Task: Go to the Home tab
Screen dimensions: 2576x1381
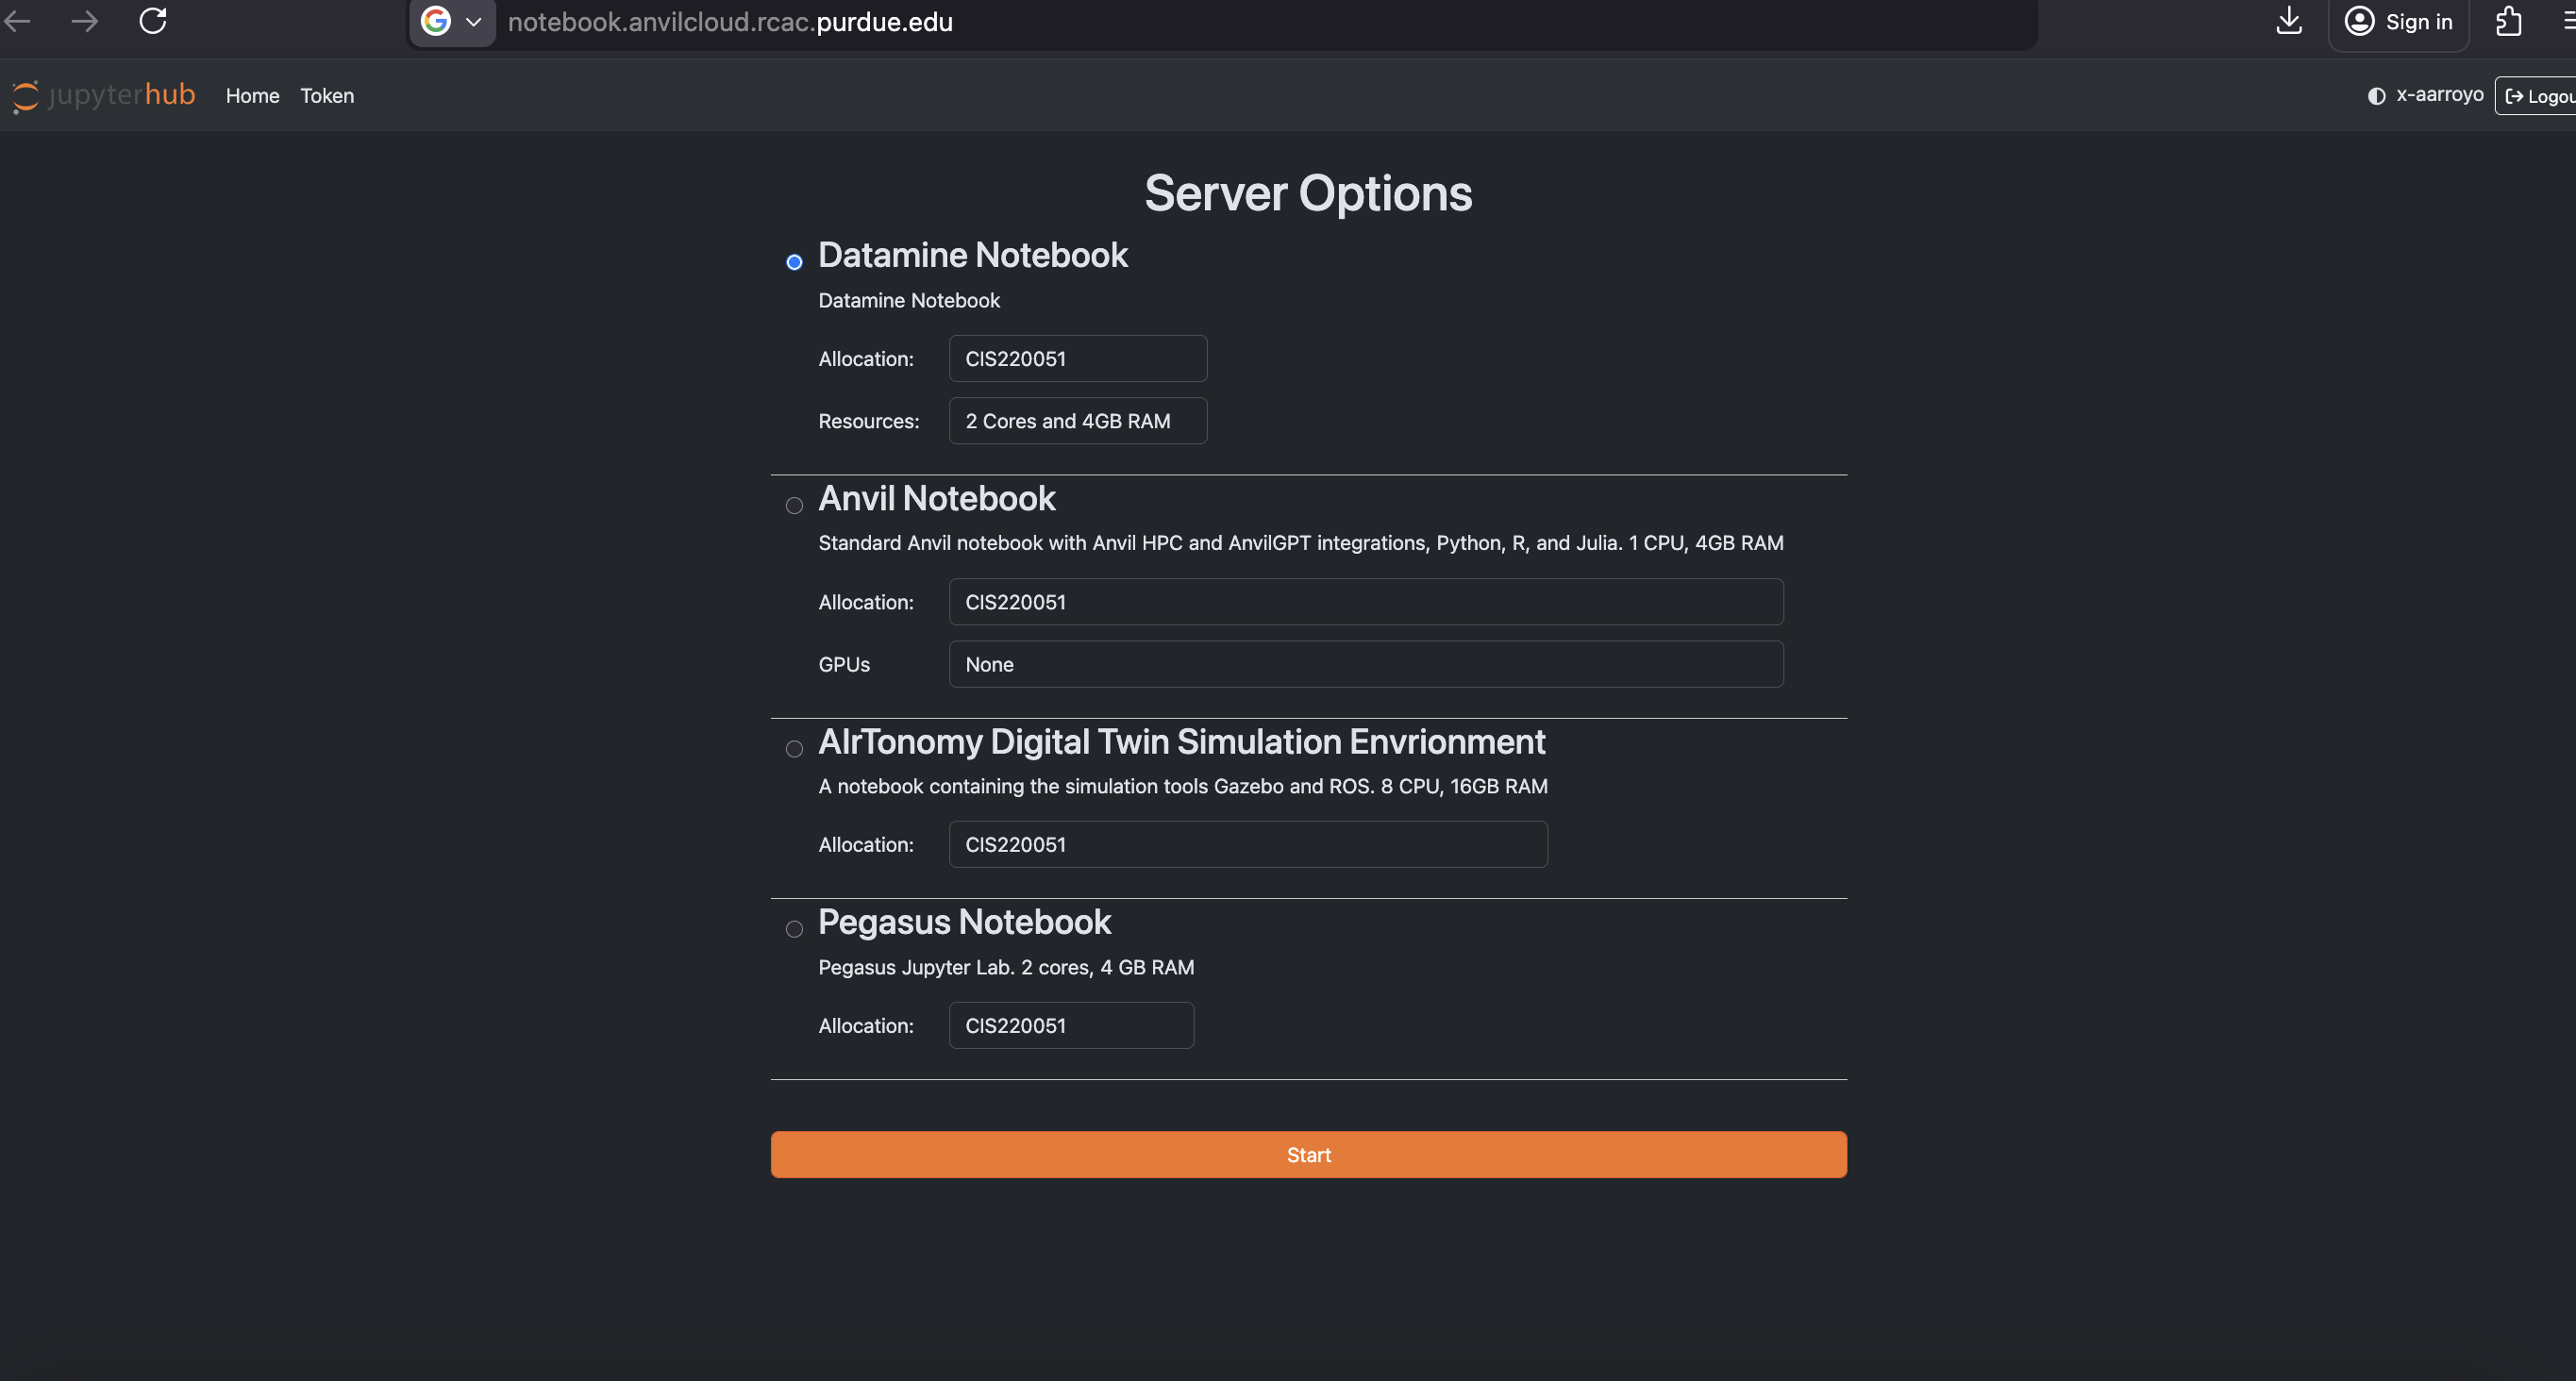Action: tap(252, 95)
